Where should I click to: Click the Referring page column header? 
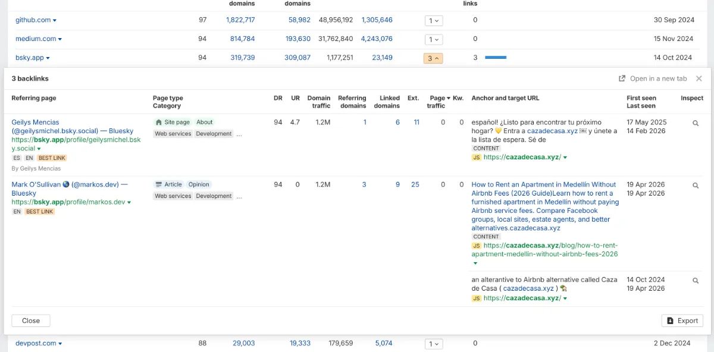click(34, 98)
